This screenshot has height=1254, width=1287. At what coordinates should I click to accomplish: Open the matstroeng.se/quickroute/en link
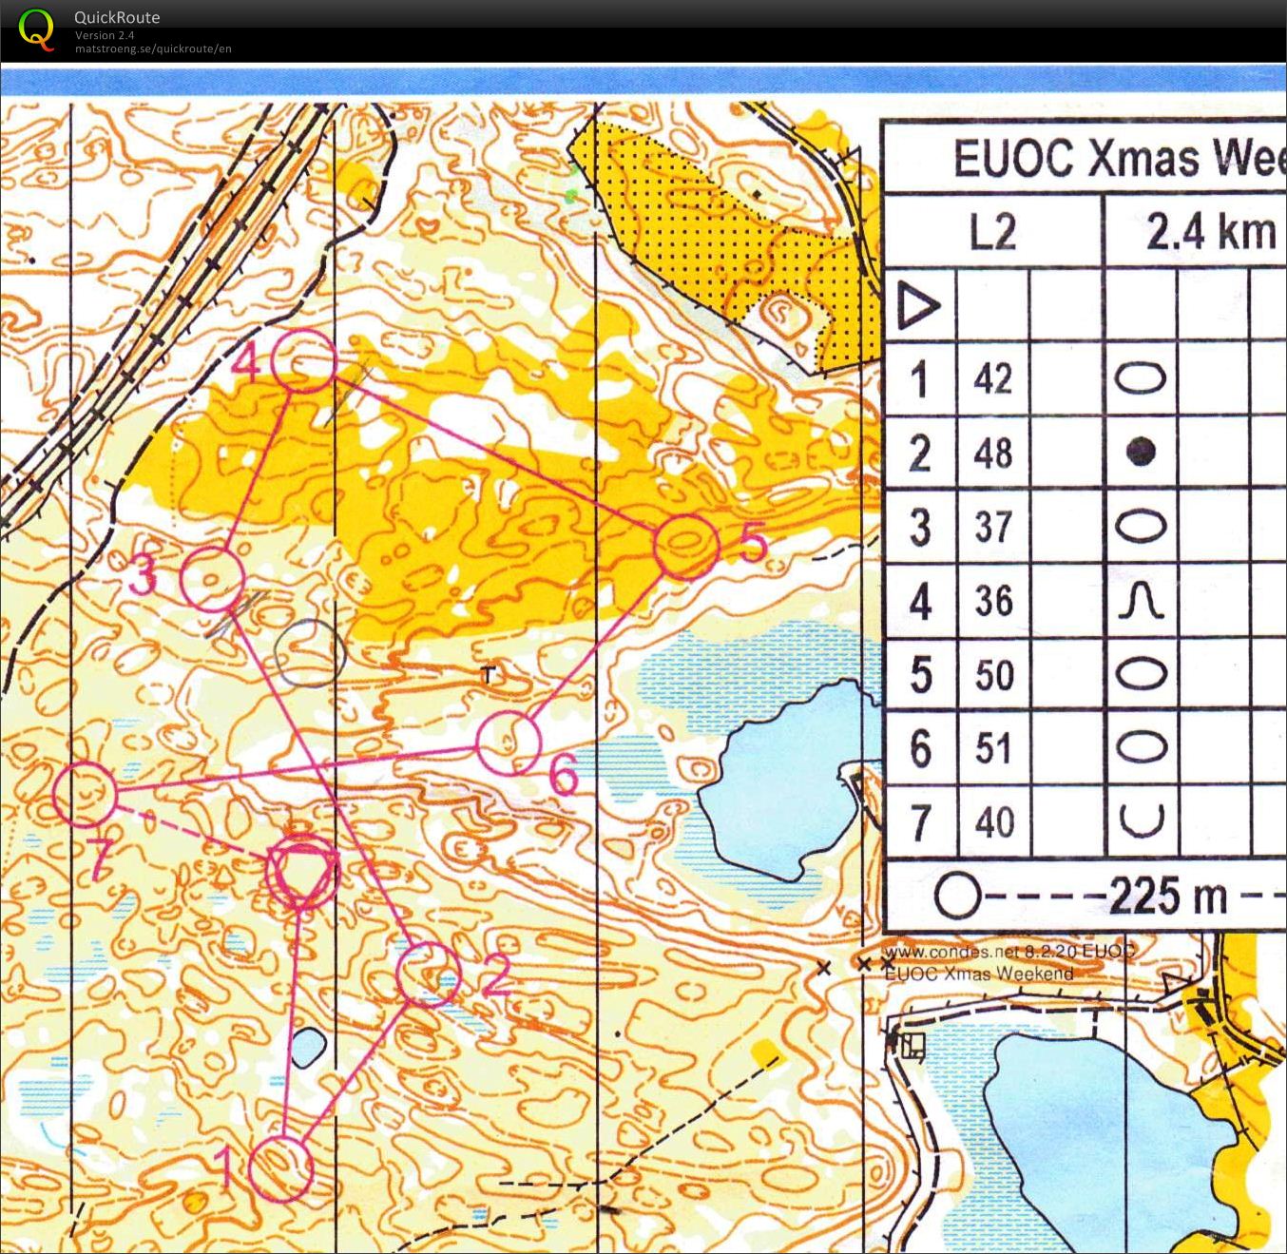tap(153, 48)
